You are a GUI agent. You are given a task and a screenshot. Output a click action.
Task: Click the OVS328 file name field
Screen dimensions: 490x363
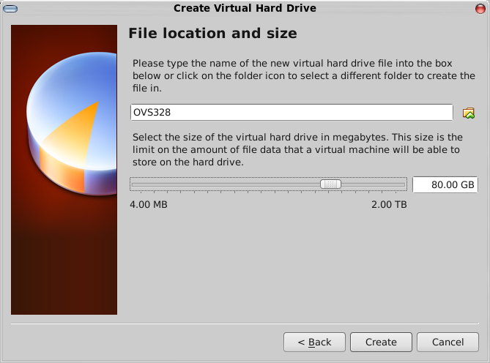click(x=292, y=113)
